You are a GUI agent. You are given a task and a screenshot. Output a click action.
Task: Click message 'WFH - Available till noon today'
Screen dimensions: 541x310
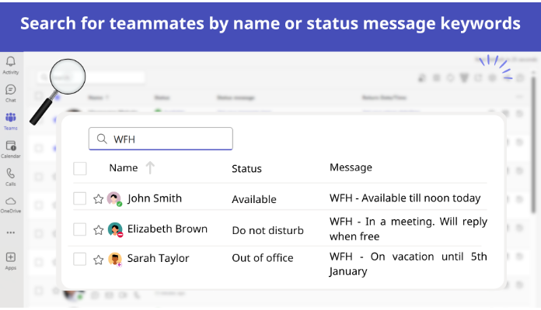click(x=405, y=198)
